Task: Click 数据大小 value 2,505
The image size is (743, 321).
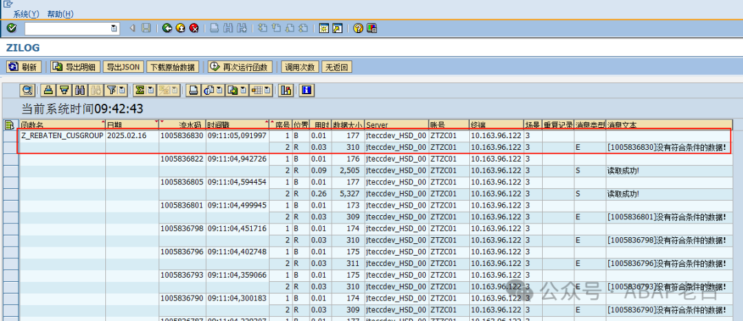Action: pyautogui.click(x=351, y=170)
